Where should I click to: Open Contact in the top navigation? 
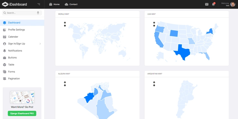click(x=71, y=4)
